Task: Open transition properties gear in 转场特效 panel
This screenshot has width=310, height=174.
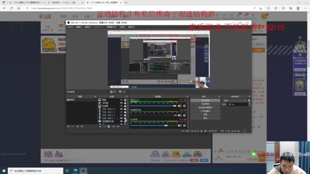Action: tap(249, 101)
